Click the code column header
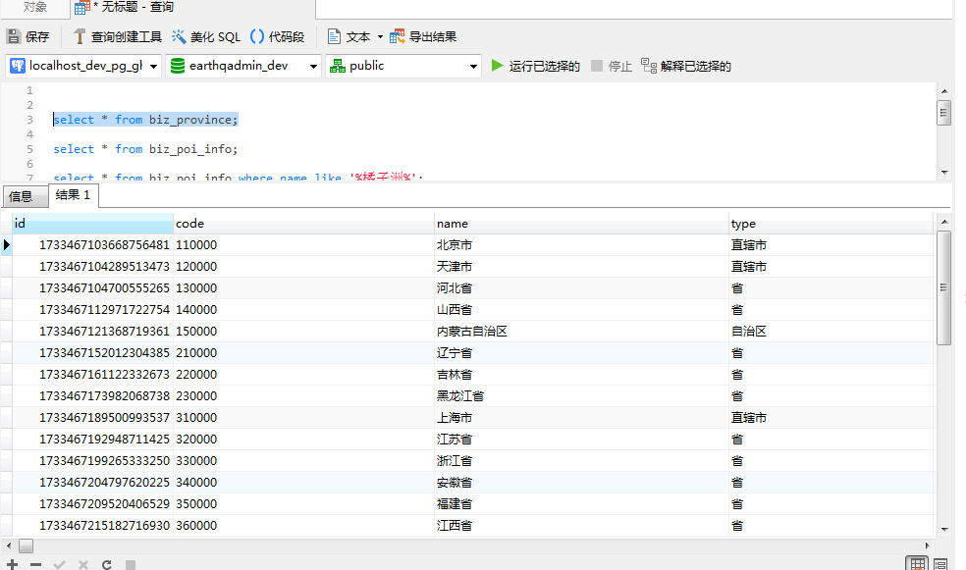Viewport: 966px width, 570px height. click(x=303, y=224)
